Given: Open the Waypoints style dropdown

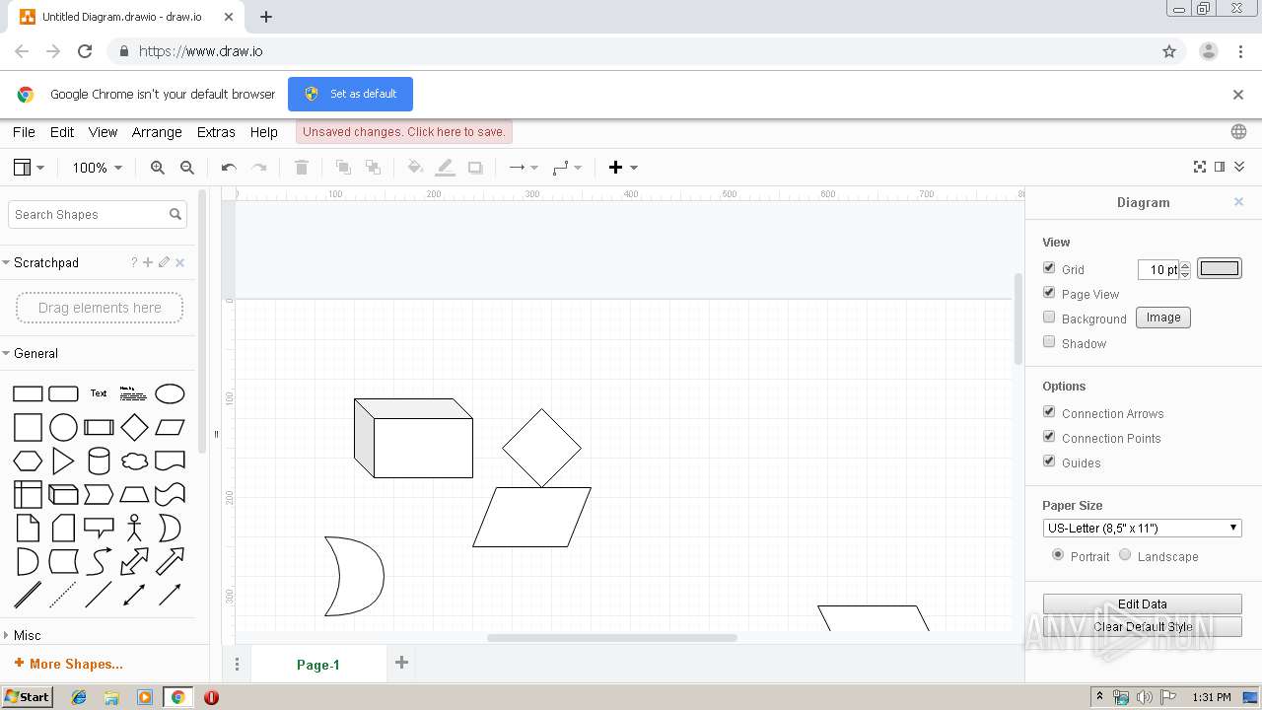Looking at the screenshot, I should pos(567,168).
